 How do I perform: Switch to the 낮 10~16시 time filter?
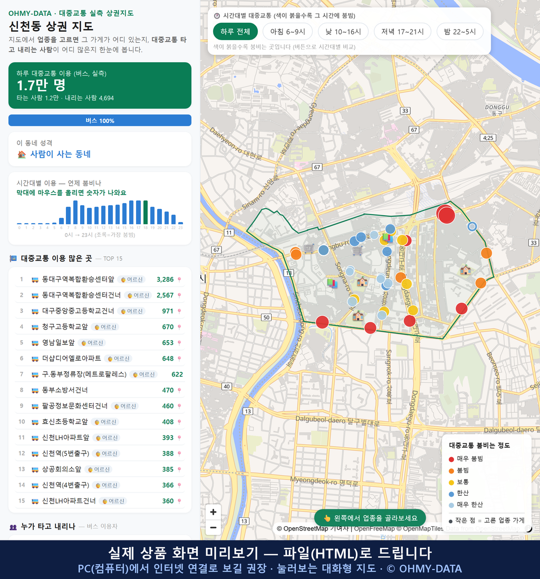tap(343, 32)
